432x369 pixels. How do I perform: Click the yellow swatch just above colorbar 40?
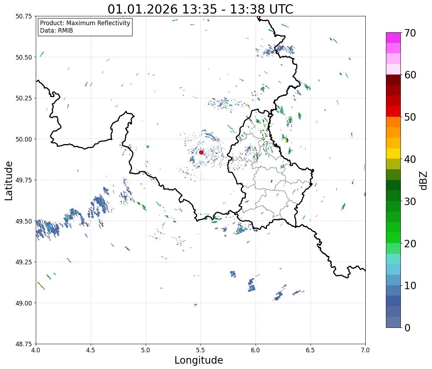[393, 153]
